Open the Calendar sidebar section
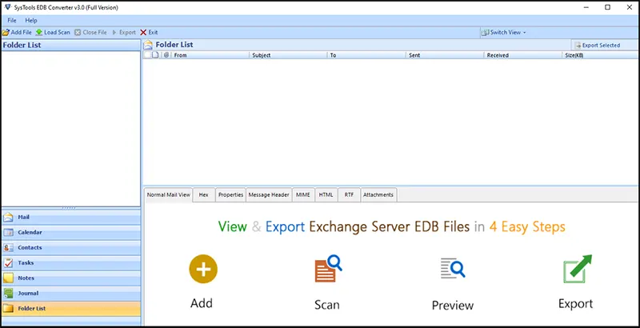The image size is (640, 328). [x=71, y=232]
